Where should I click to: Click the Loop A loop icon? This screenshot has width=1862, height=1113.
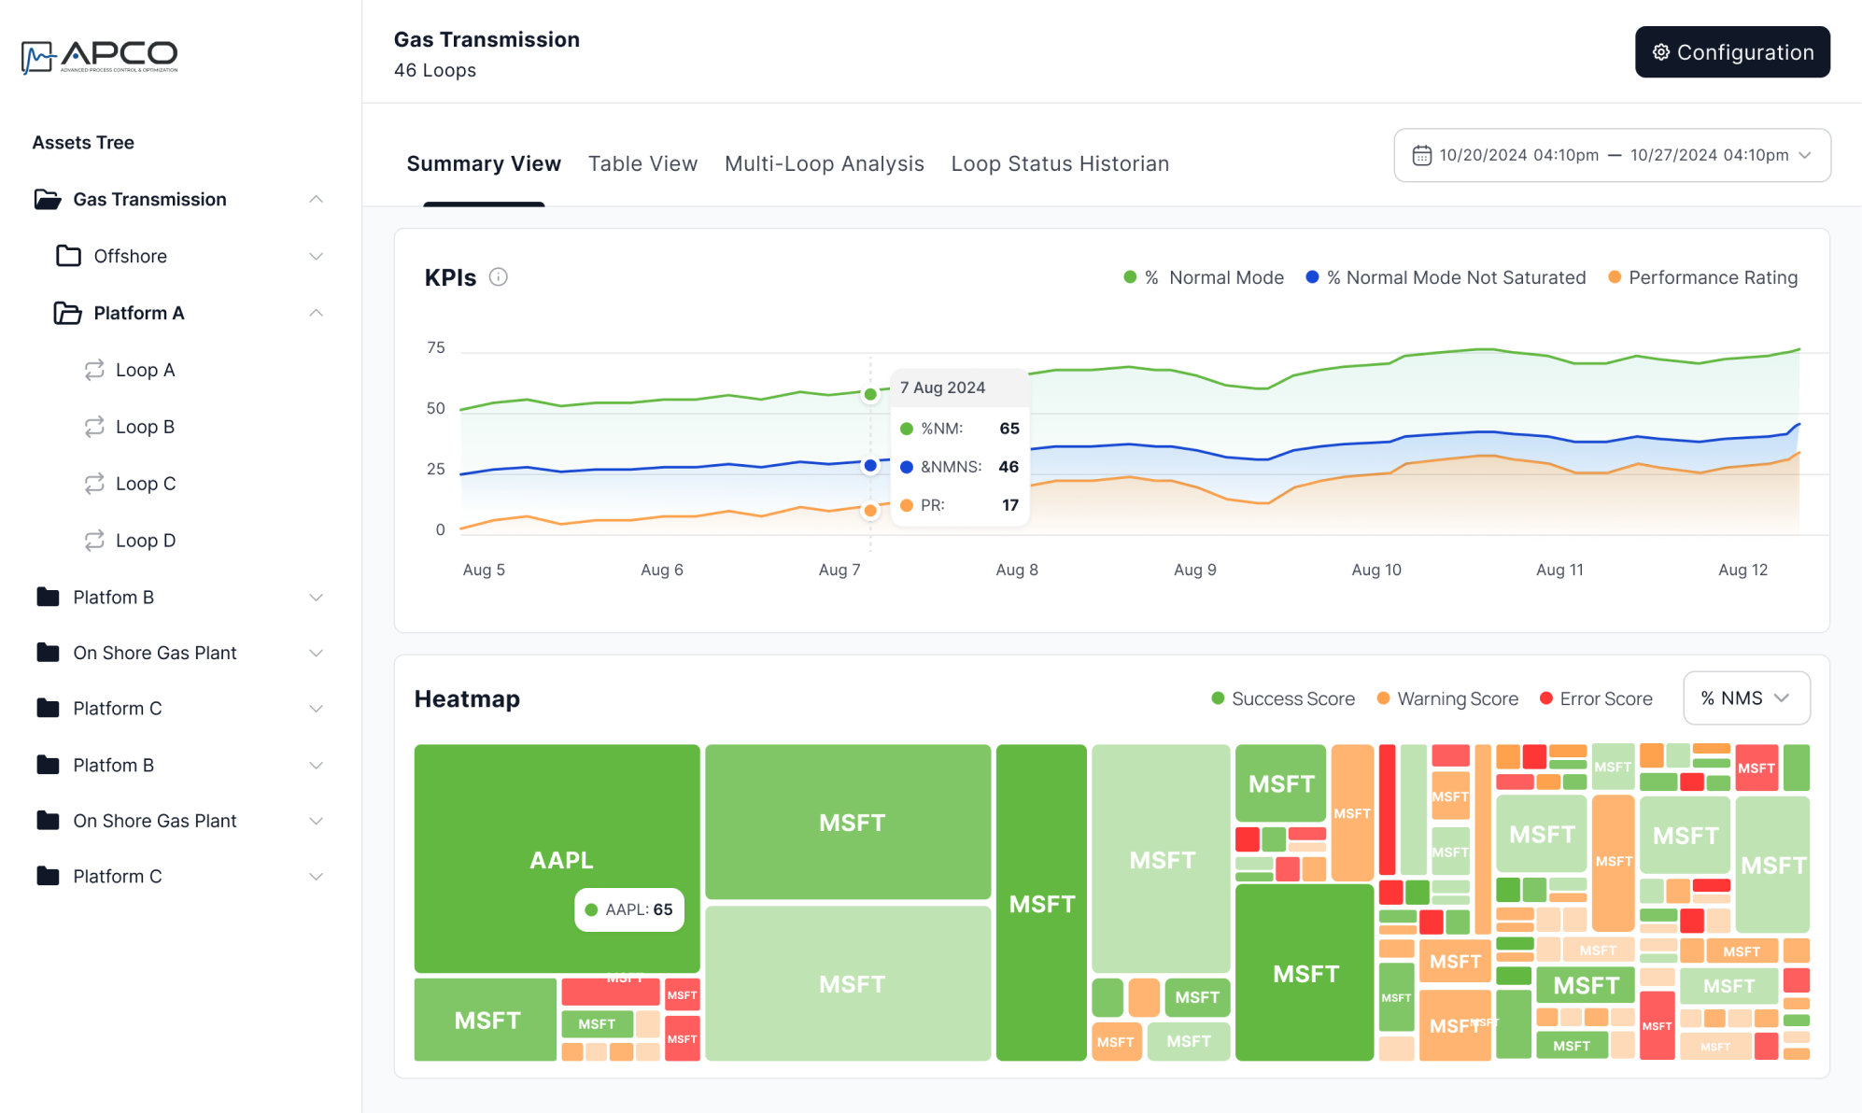(x=94, y=370)
